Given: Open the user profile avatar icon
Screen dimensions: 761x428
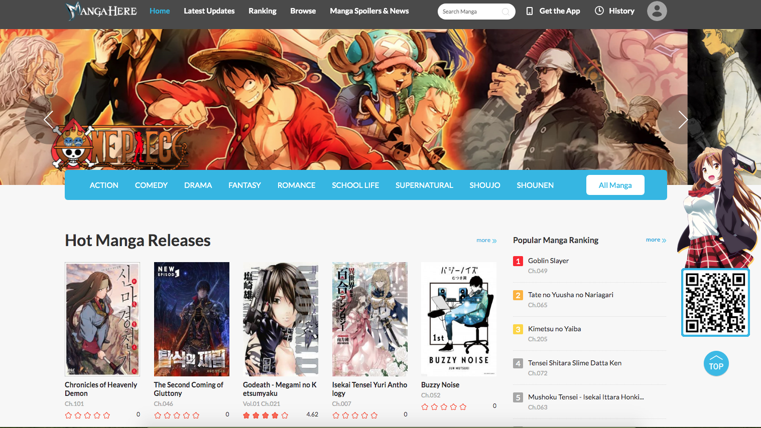Looking at the screenshot, I should (x=657, y=11).
